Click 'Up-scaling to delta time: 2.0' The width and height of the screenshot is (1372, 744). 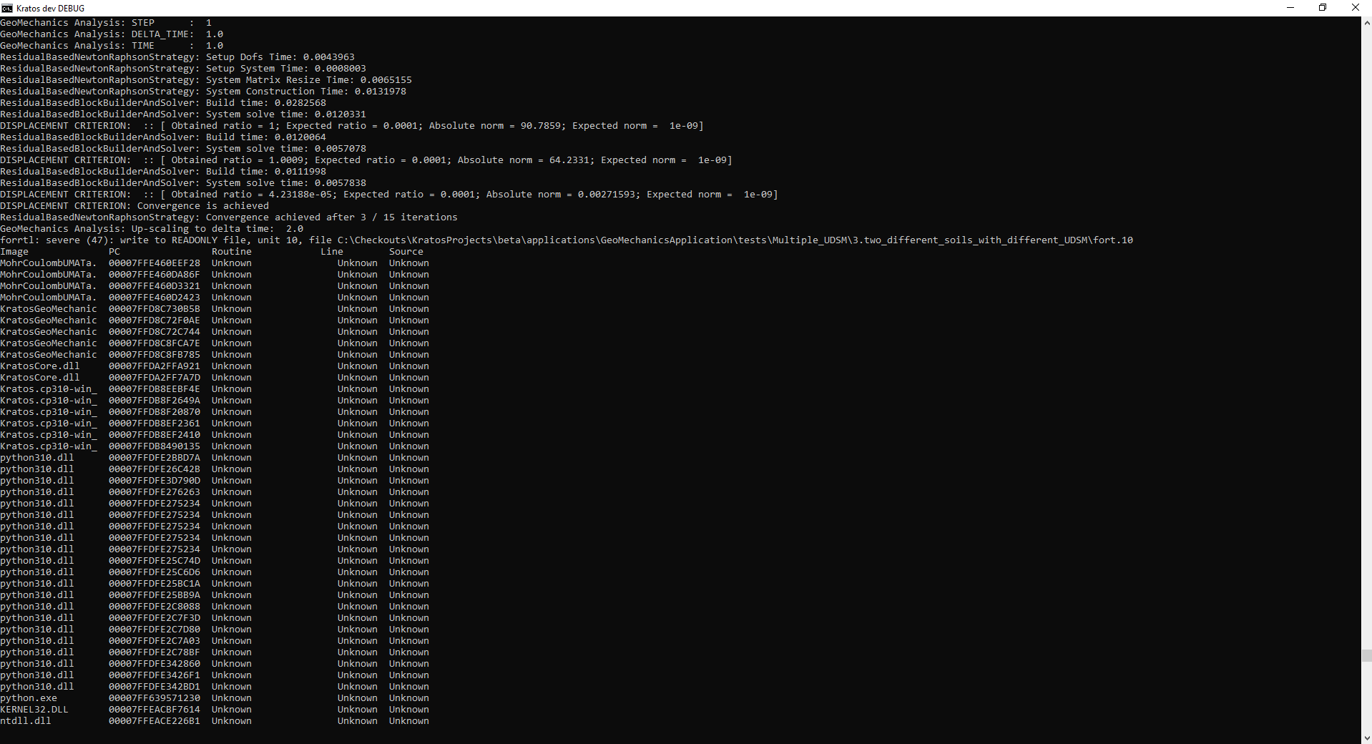tap(217, 229)
